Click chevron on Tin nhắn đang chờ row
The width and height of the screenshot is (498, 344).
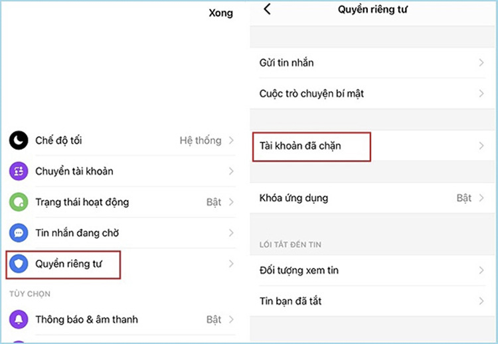(x=231, y=233)
